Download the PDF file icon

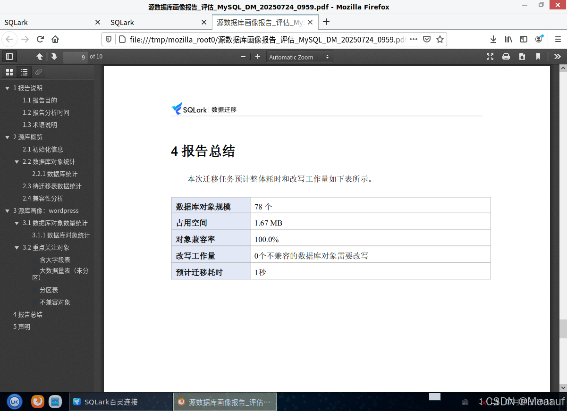pyautogui.click(x=522, y=57)
